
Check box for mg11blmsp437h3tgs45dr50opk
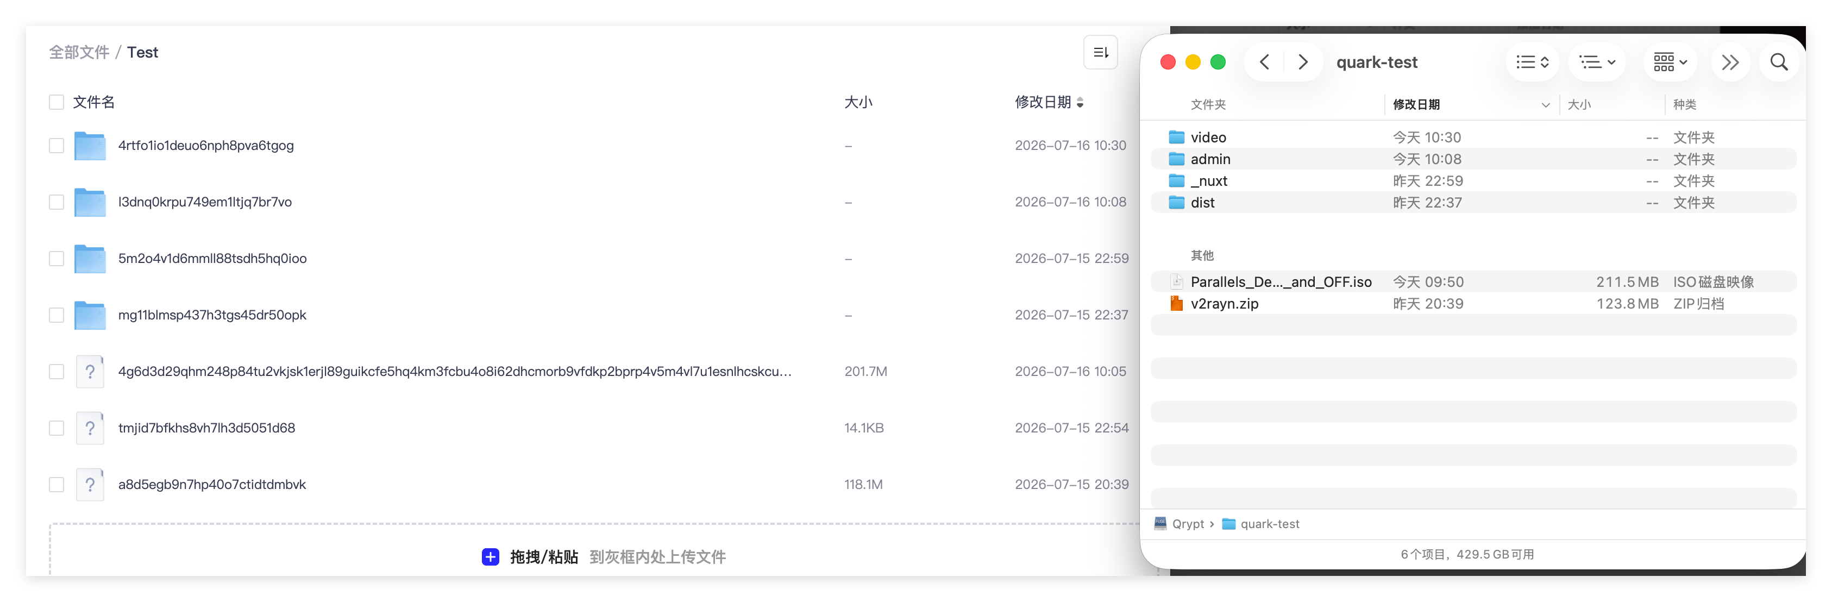[56, 315]
